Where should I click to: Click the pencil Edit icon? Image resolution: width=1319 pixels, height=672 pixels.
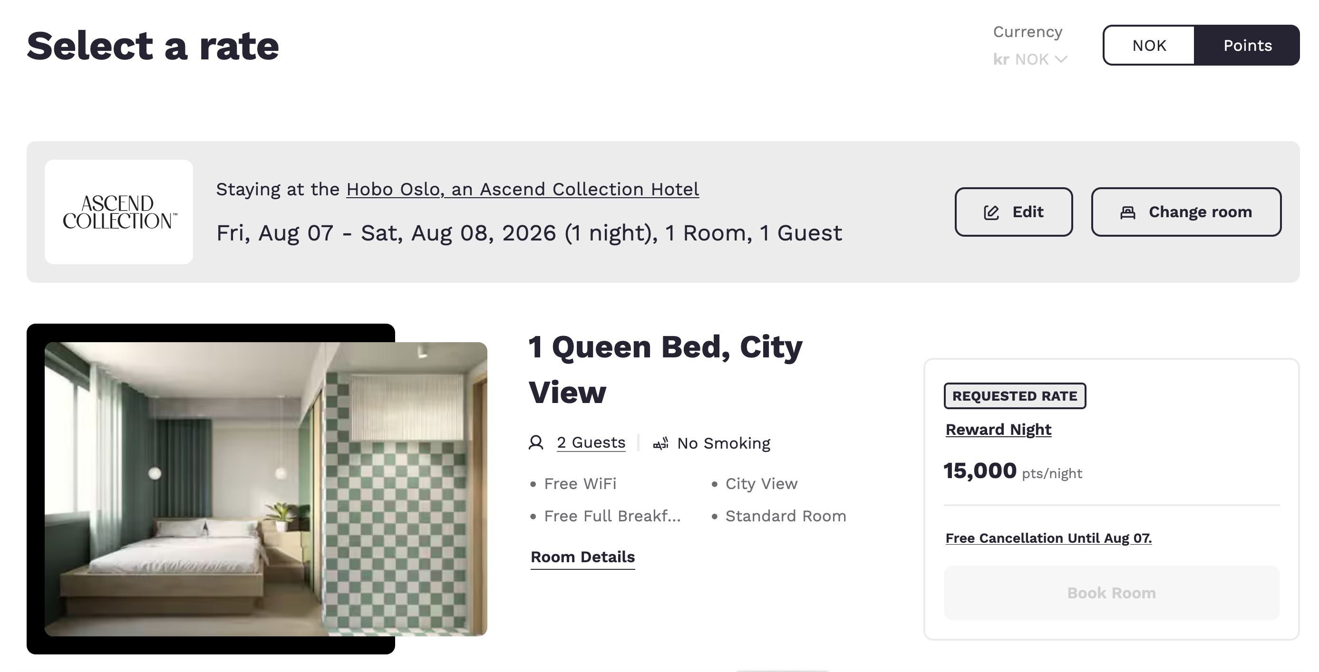tap(991, 212)
